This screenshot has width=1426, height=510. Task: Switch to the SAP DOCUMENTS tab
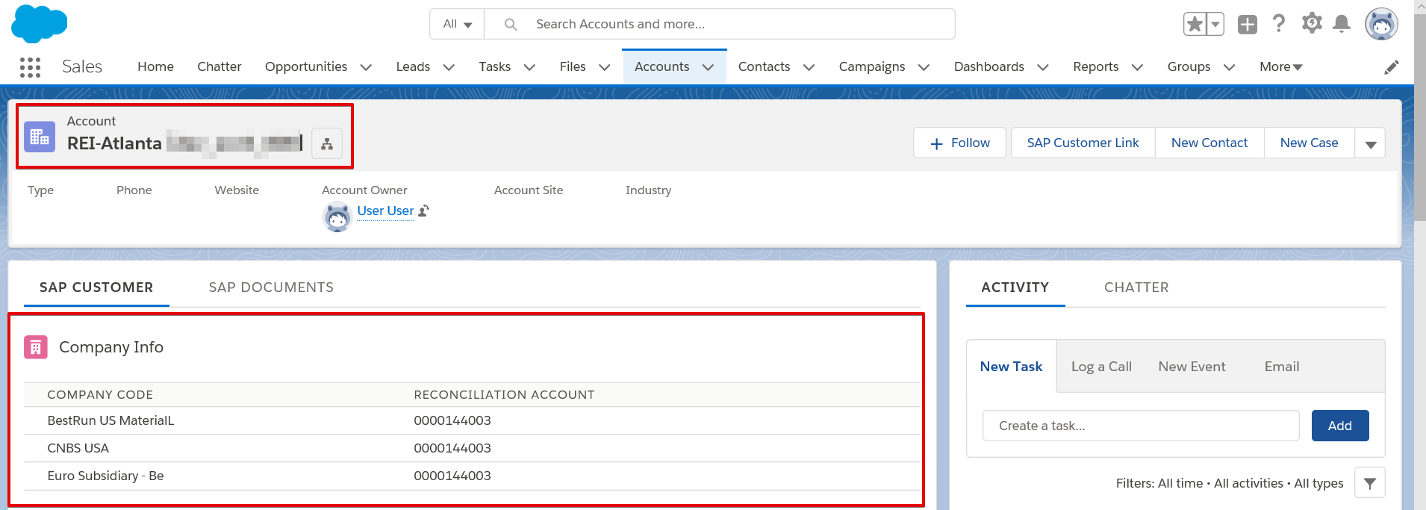[x=271, y=287]
